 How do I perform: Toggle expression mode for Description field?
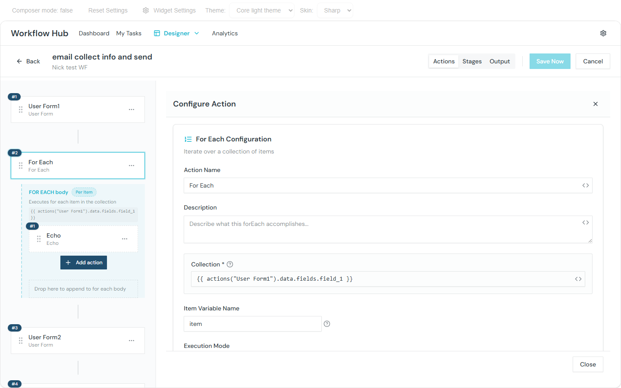point(586,222)
